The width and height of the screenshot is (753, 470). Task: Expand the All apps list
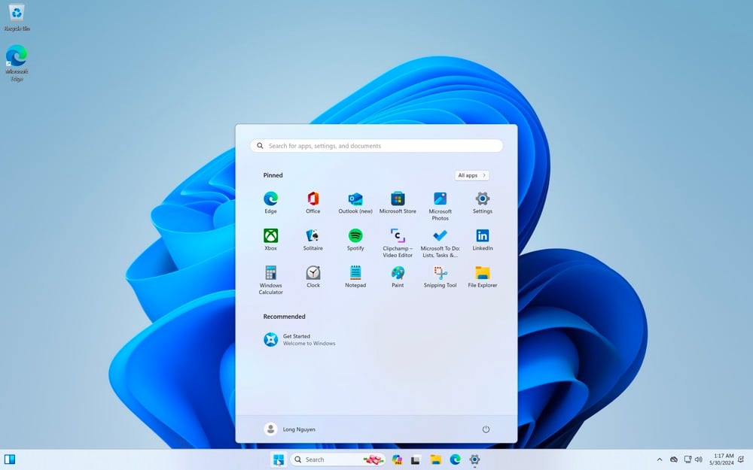point(471,174)
